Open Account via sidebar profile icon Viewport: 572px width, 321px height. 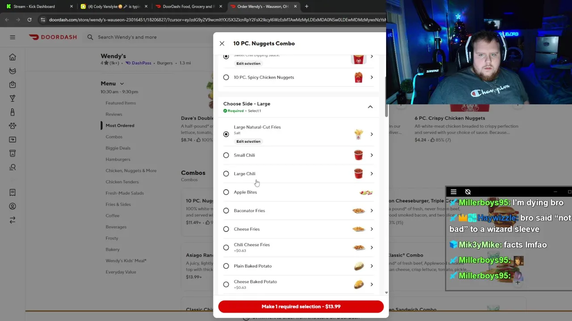[x=13, y=206]
